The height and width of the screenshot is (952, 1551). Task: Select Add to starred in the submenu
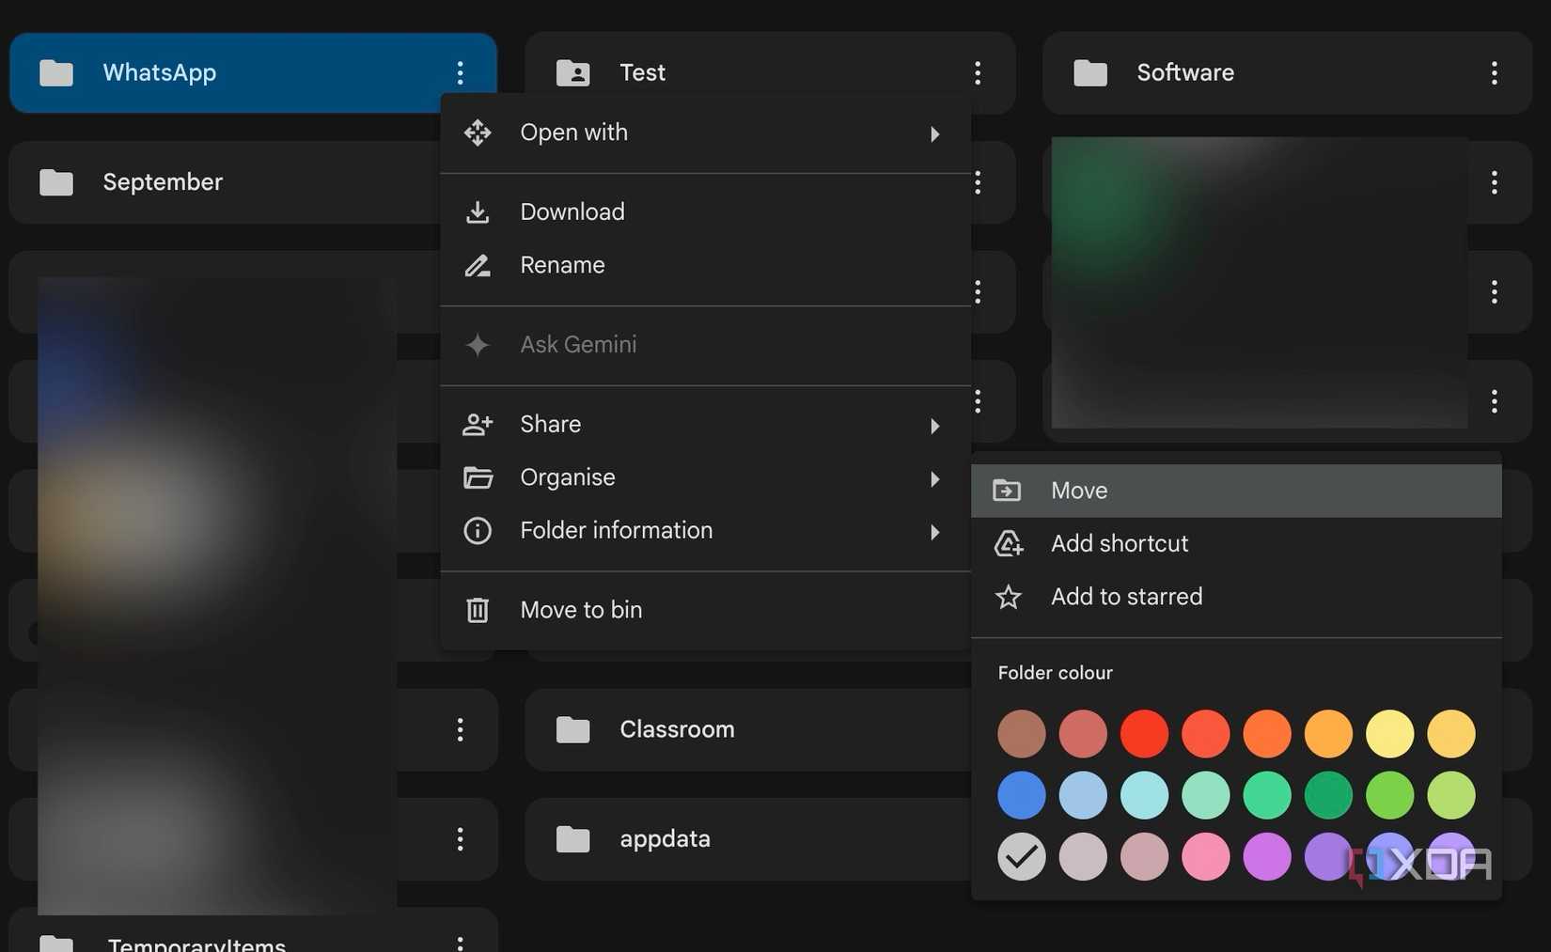coord(1236,597)
